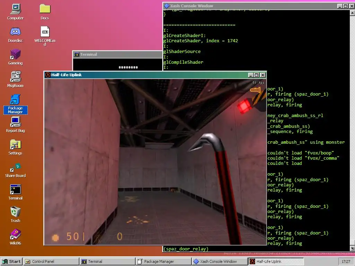
Task: Click the Terminal window title bar
Action: 117,54
